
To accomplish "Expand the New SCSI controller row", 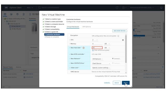I will pos(69,54).
